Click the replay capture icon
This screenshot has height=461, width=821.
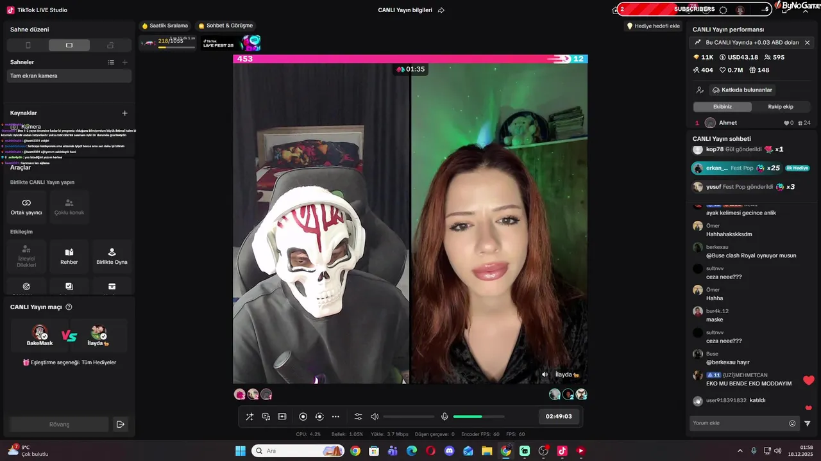pyautogui.click(x=319, y=416)
